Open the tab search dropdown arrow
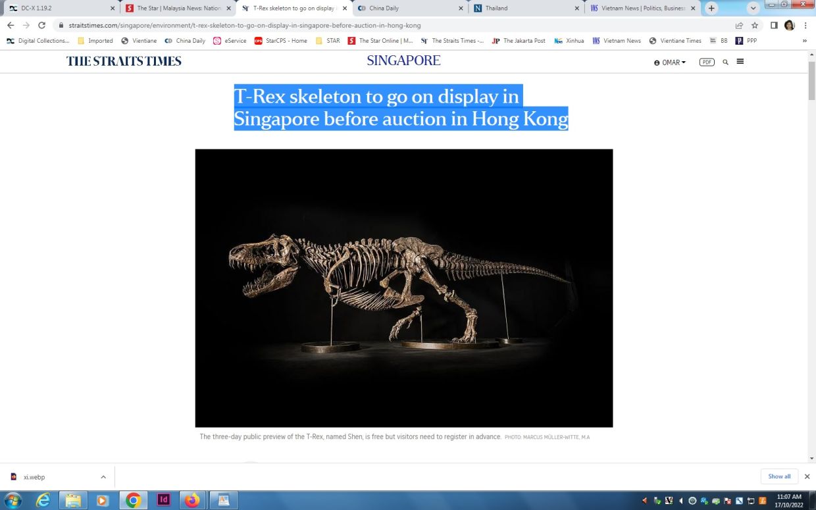The width and height of the screenshot is (816, 510). tap(753, 9)
